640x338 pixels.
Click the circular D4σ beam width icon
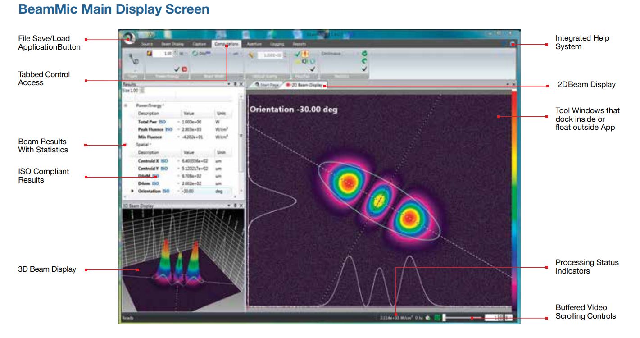pos(195,53)
